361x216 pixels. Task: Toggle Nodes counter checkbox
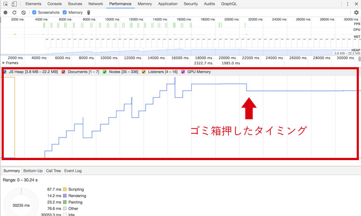105,72
